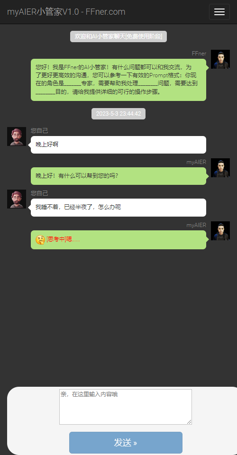The height and width of the screenshot is (455, 237).
Task: Click the thinking face emoji
Action: tap(40, 240)
